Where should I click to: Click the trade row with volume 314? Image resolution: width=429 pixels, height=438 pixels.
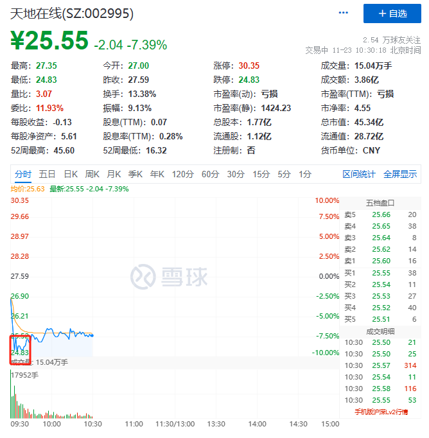coord(380,365)
